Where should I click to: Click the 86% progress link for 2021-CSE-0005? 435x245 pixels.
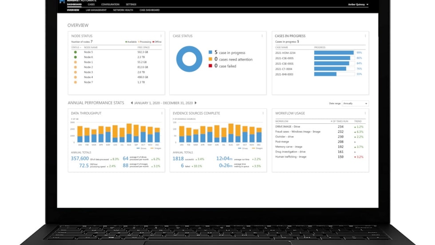click(x=359, y=58)
